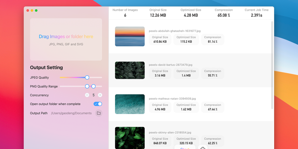Click the lower PNG Quality Range handle
Screen dimensions: 298x149
coord(87,86)
